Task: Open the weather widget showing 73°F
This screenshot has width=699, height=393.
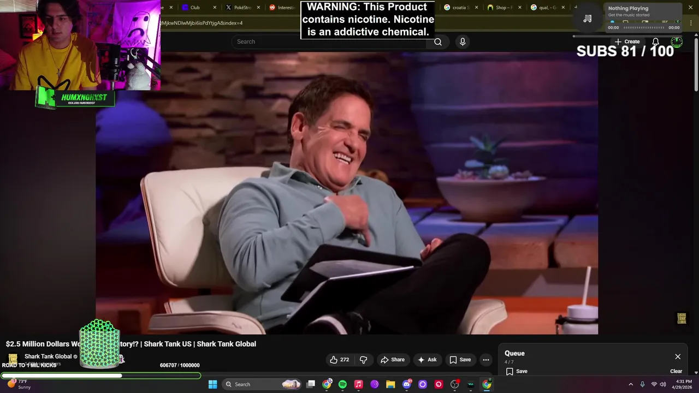Action: 19,384
